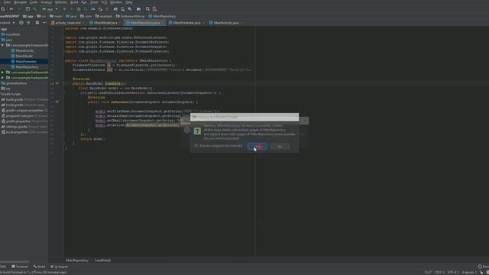The image size is (489, 275).
Task: Open the Code menu
Action: coord(34,2)
